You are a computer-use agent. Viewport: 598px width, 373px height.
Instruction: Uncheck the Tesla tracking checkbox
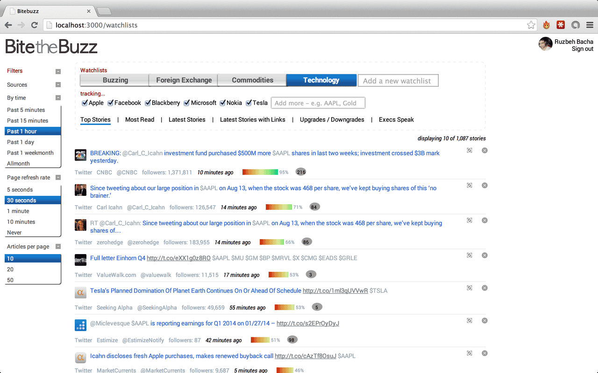(249, 103)
